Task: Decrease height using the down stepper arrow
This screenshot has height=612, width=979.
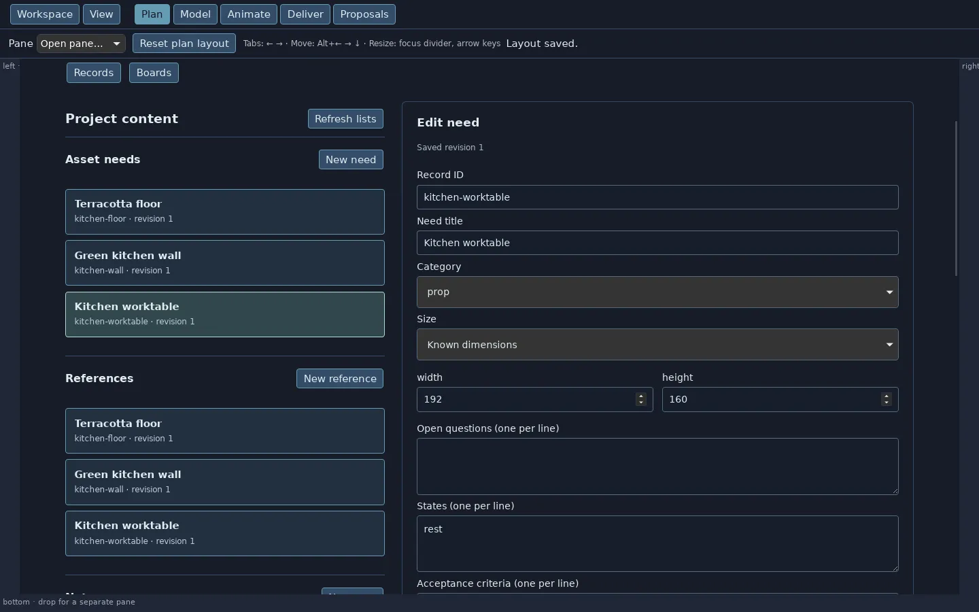Action: click(x=886, y=403)
